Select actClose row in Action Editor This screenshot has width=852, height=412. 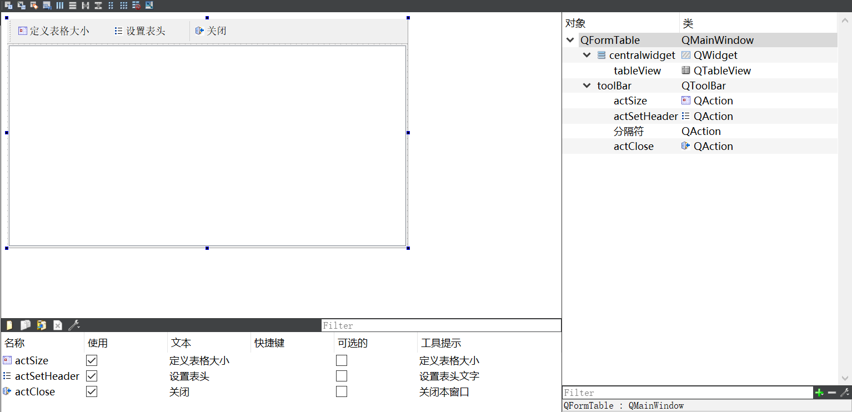click(280, 391)
